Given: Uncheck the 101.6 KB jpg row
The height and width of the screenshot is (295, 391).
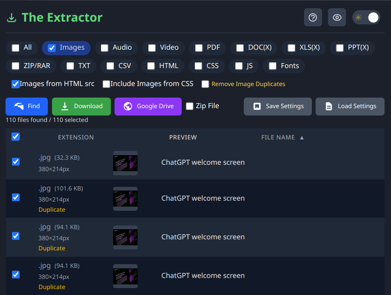Looking at the screenshot, I should coord(16,197).
